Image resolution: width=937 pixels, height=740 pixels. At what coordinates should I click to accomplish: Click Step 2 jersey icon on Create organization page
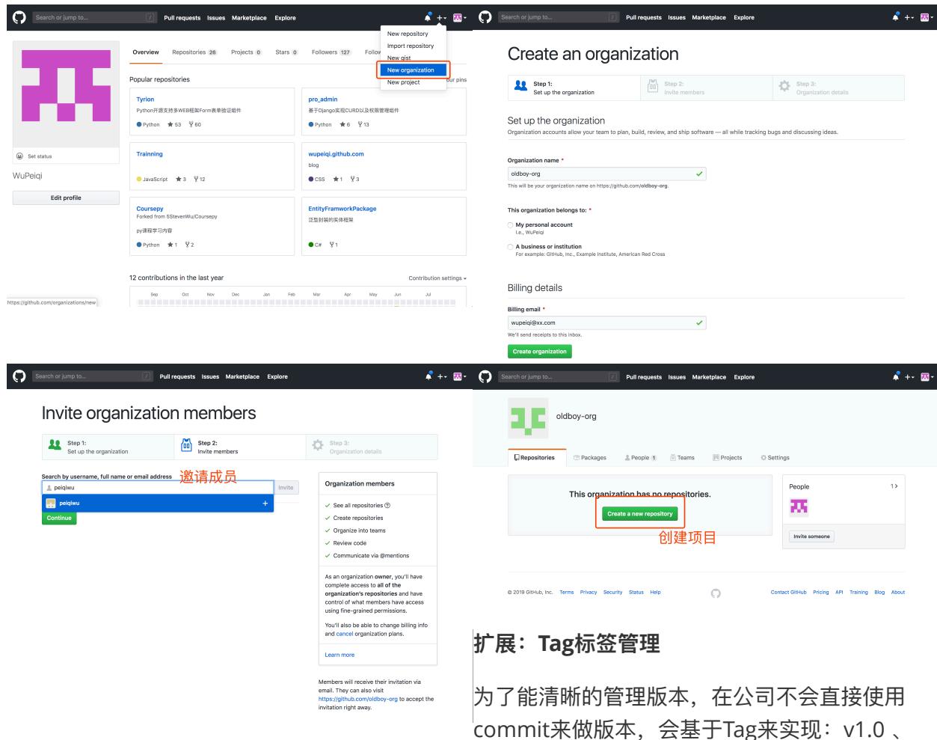pos(652,86)
